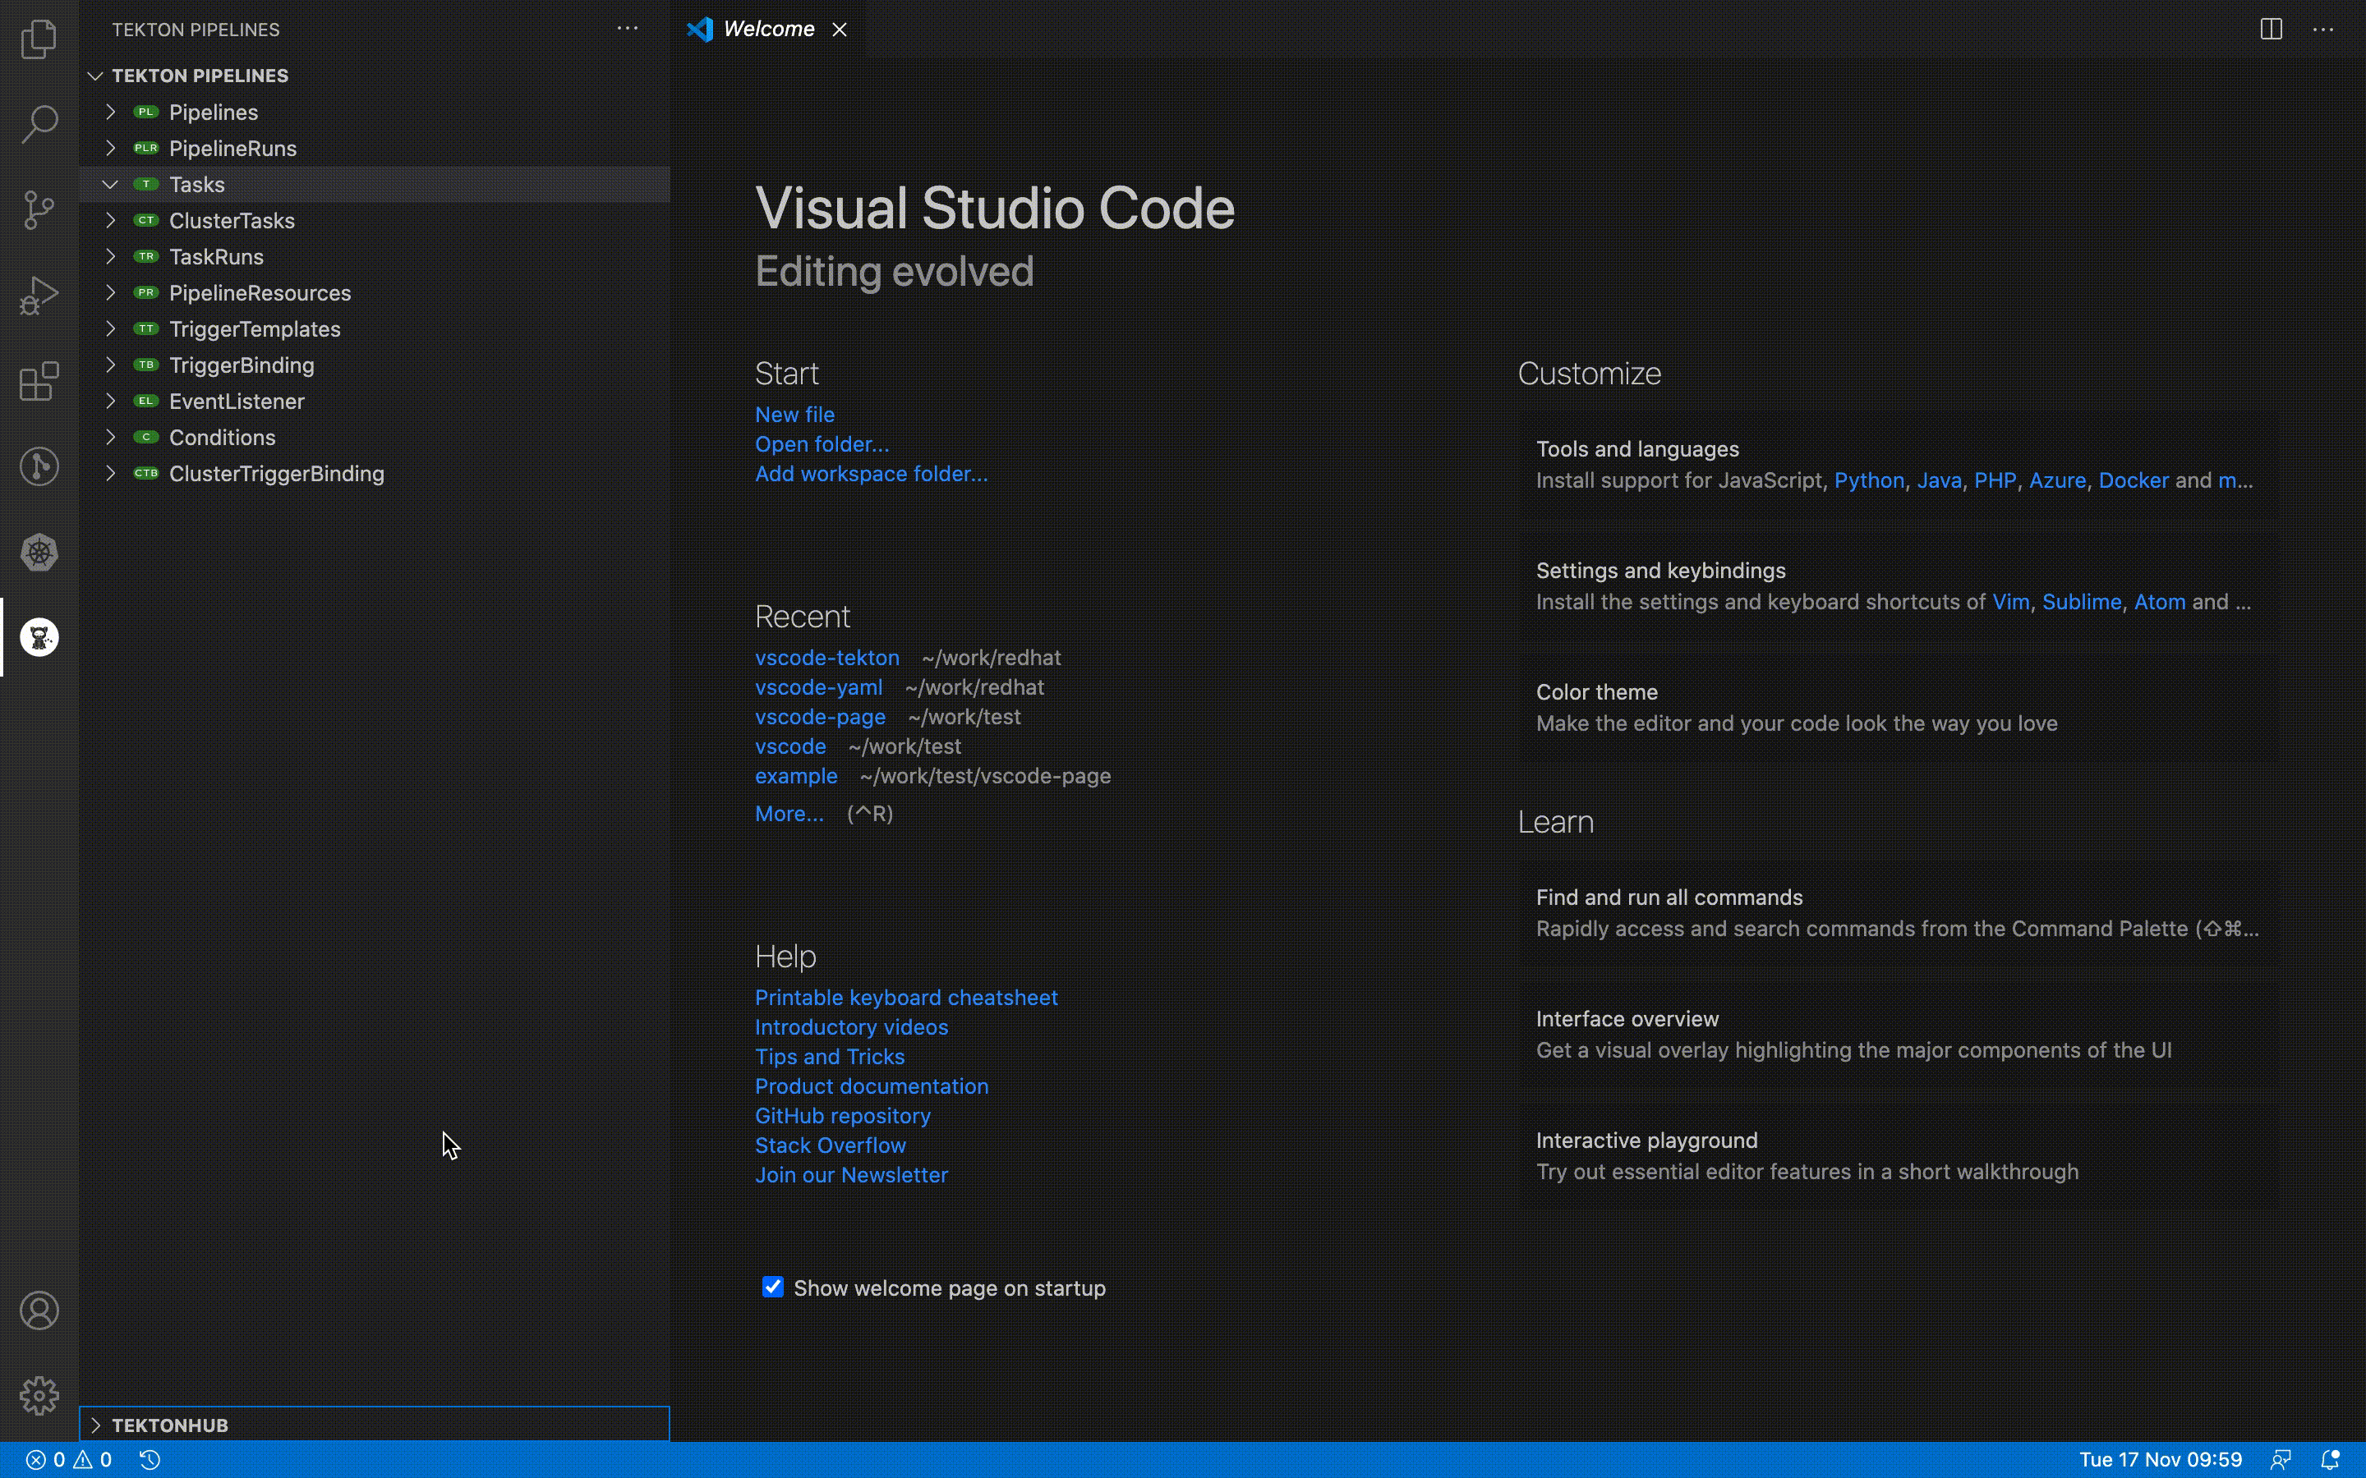2366x1478 pixels.
Task: Open the Search view icon
Action: (x=39, y=125)
